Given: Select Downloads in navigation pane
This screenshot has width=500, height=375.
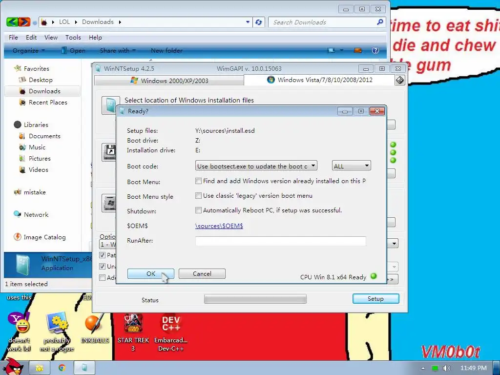Looking at the screenshot, I should tap(44, 91).
